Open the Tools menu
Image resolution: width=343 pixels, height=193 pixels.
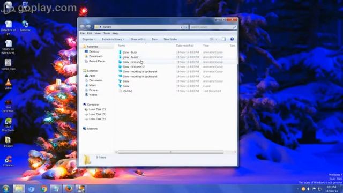pyautogui.click(x=107, y=33)
